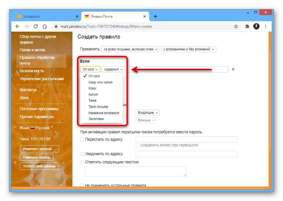Close the Lumpics.ru tab
This screenshot has width=283, height=201.
77,16
